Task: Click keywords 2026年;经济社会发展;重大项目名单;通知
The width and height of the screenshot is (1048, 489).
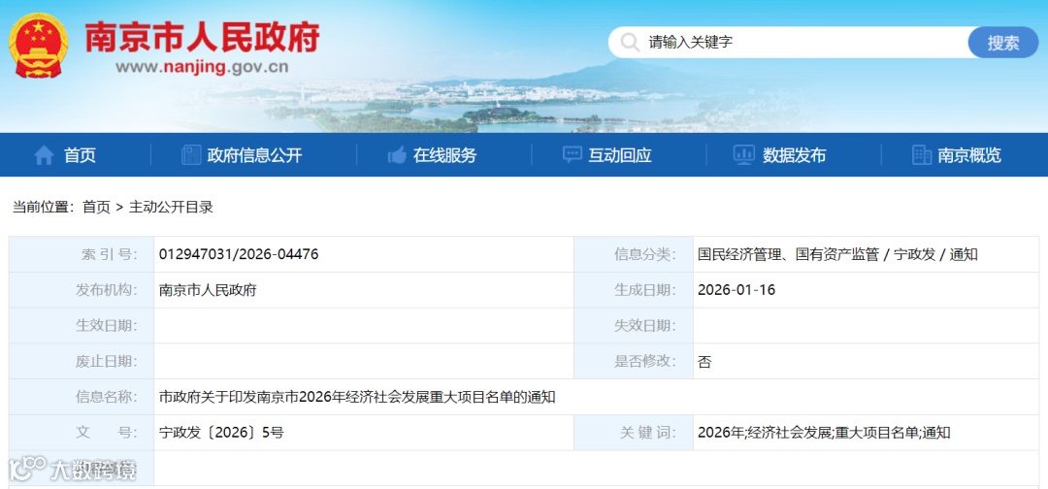Action: pos(824,433)
